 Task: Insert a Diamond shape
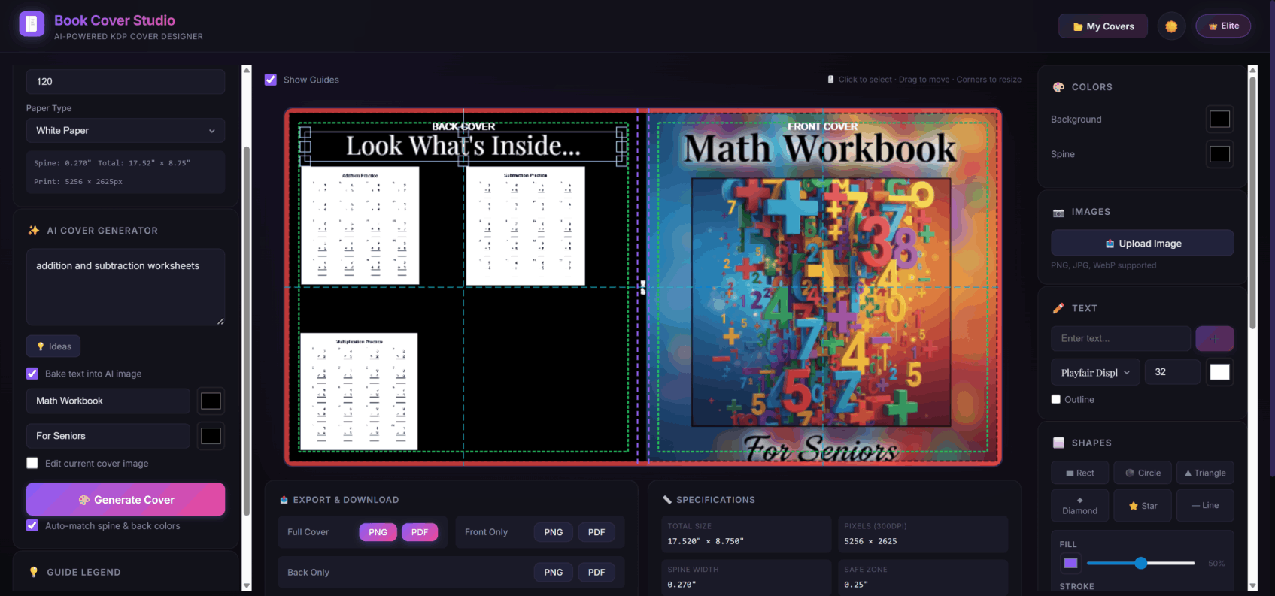click(1079, 506)
